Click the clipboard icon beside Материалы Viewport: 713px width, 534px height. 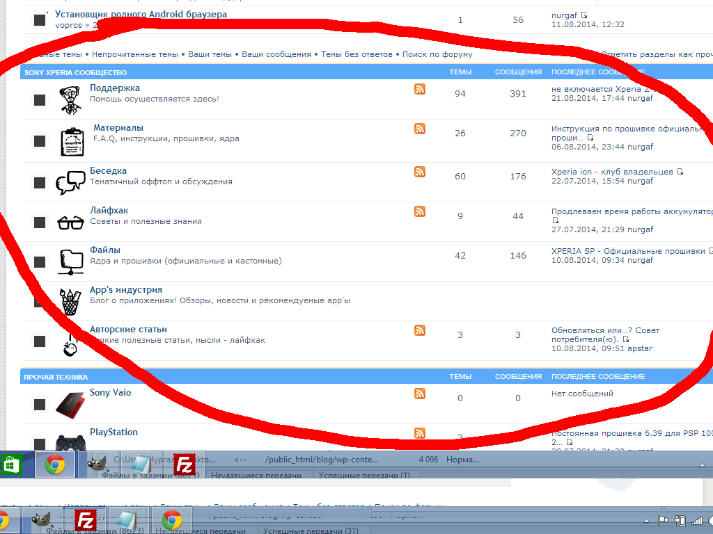click(71, 141)
